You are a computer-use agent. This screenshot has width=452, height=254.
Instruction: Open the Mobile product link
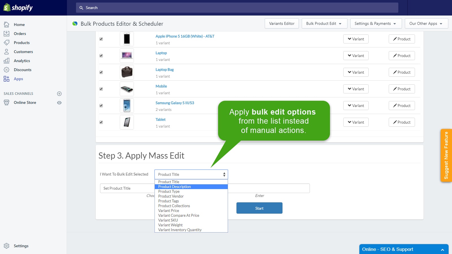tap(161, 86)
